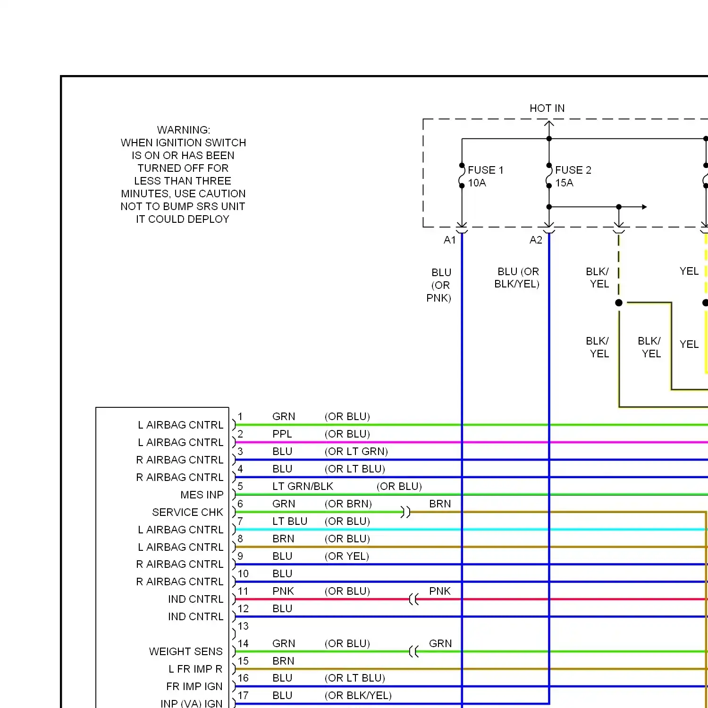Click the inline connector on pin 14 wire
Image resolution: width=708 pixels, height=708 pixels.
pos(414,652)
